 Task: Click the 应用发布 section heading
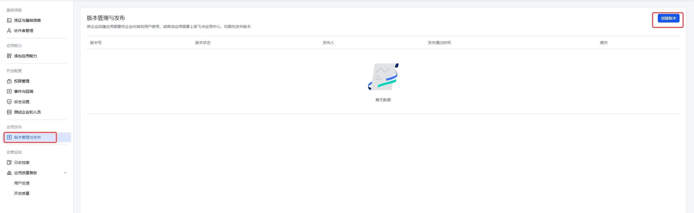coord(14,127)
